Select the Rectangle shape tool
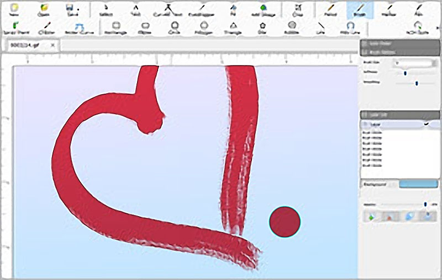Viewport: 442px width, 280px height. point(116,28)
